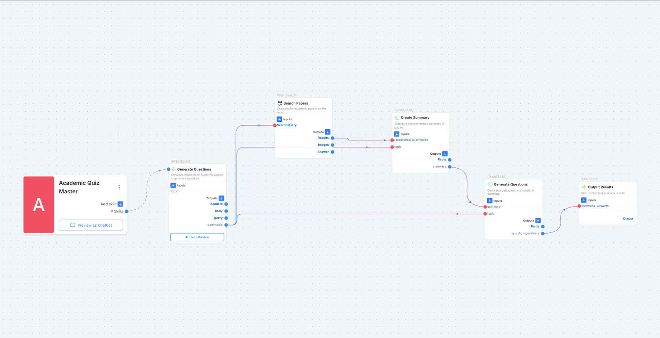The height and width of the screenshot is (338, 660).
Task: Click the questions_answers output port
Action: (x=543, y=233)
